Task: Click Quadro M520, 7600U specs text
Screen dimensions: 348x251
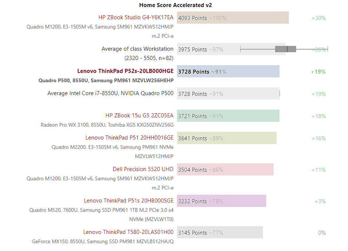Action: (x=101, y=215)
